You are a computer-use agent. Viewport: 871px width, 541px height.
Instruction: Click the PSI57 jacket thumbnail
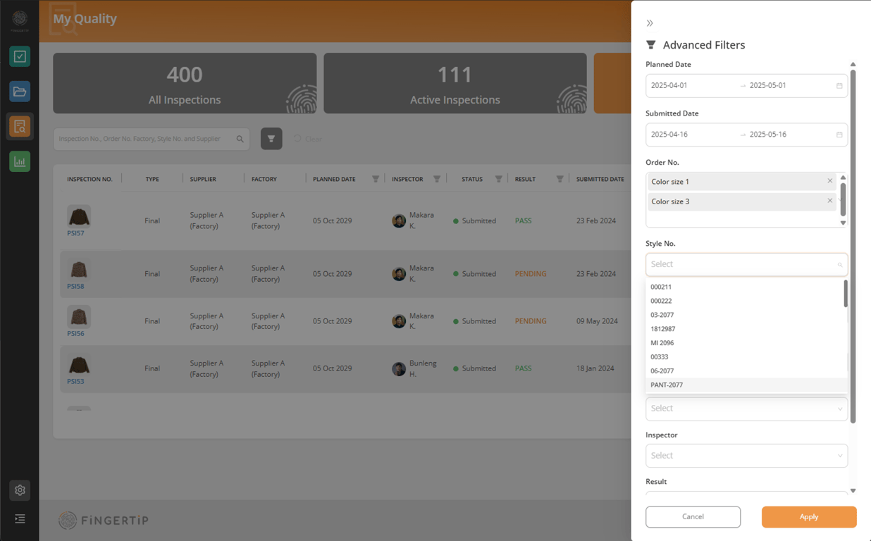(x=79, y=216)
